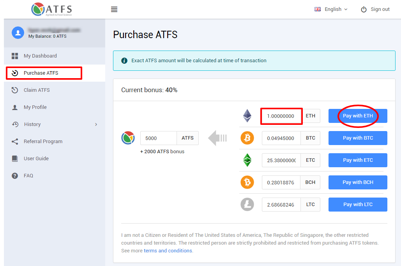Focus the BCH amount 0.28018876 field
401x266 pixels.
tap(281, 182)
